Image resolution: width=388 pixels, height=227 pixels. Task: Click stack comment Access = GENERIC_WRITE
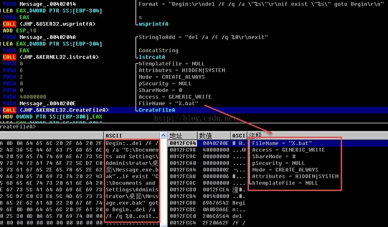(288, 150)
